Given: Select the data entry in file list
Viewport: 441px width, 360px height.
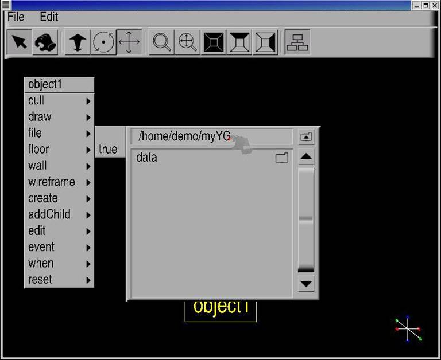Looking at the screenshot, I should tap(212, 158).
